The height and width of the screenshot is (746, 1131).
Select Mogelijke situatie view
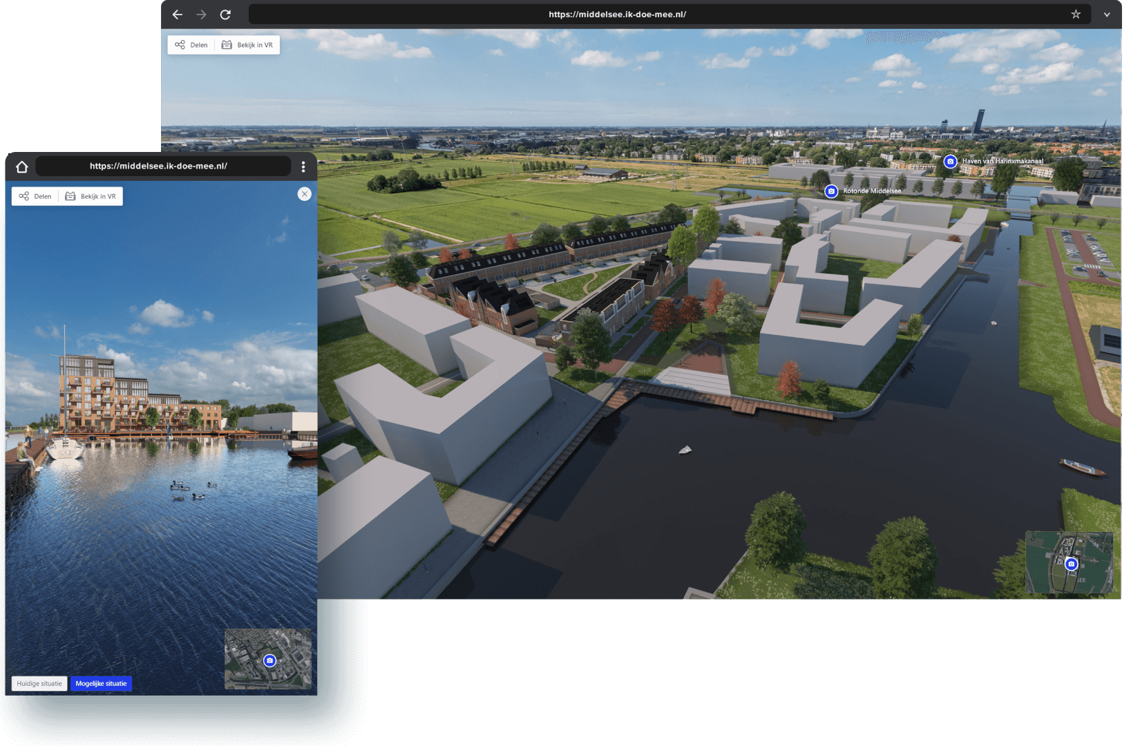click(x=101, y=684)
